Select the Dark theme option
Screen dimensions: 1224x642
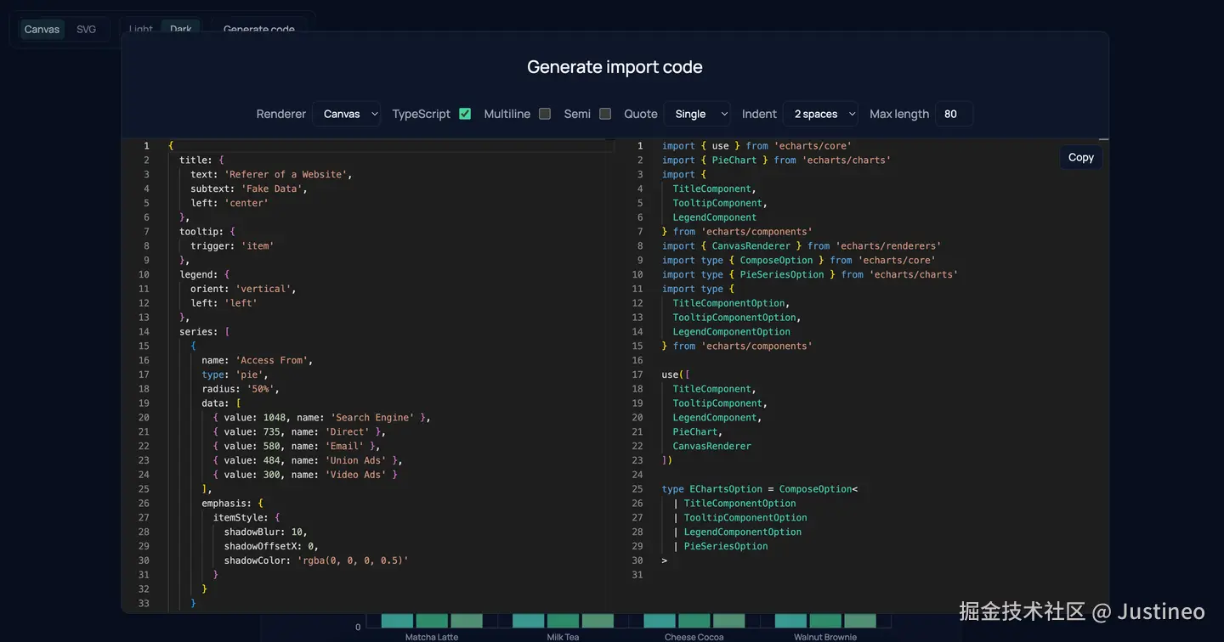[181, 28]
